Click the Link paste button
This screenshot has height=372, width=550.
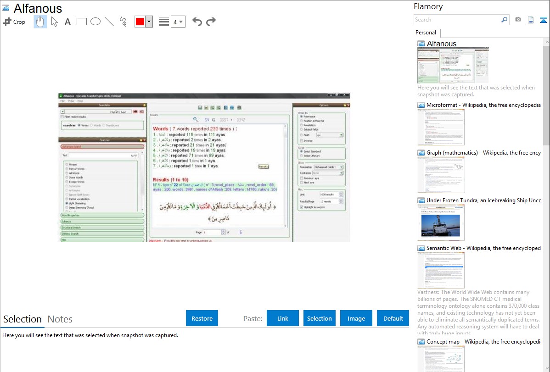[283, 318]
